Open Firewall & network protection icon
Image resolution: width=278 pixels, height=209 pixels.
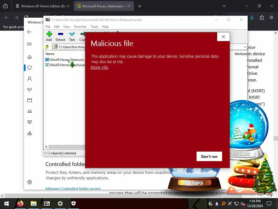pyautogui.click(x=30, y=89)
